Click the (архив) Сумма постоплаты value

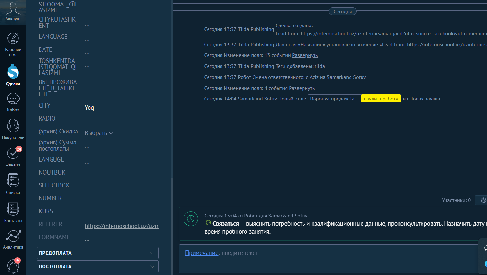tap(87, 147)
